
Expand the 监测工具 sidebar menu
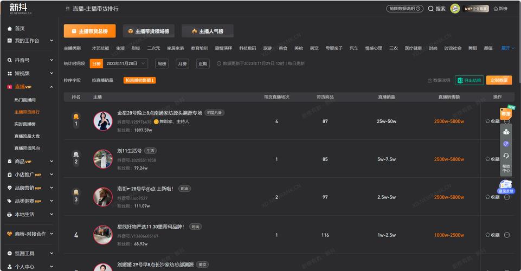tap(52, 254)
